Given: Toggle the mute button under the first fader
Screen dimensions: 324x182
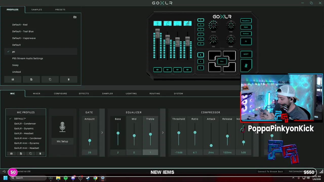Looking at the screenshot, I should pos(157,70).
